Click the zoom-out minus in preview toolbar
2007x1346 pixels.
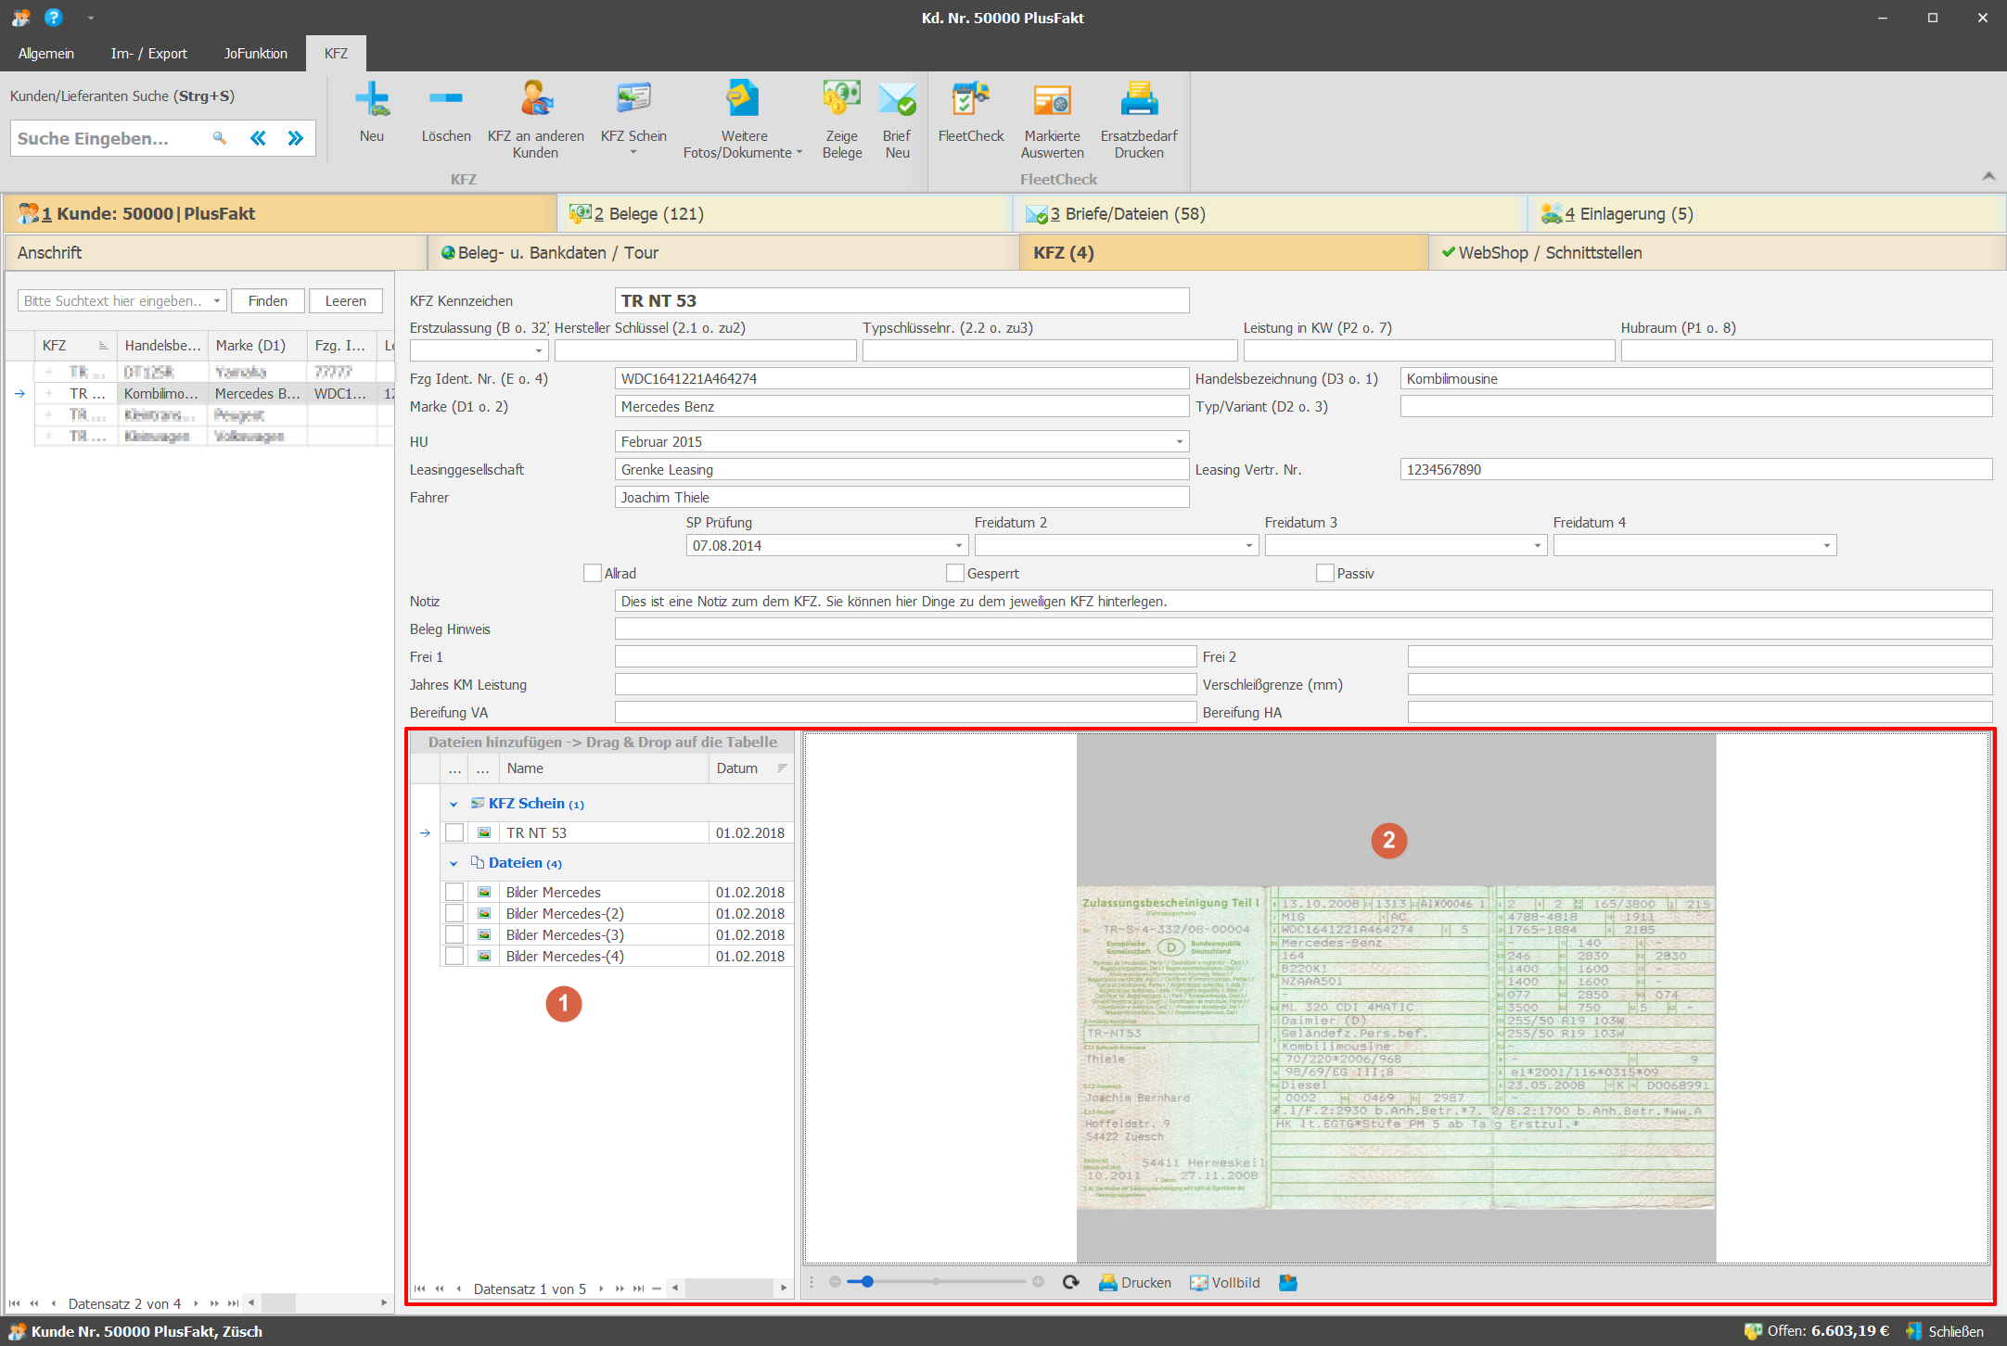835,1282
